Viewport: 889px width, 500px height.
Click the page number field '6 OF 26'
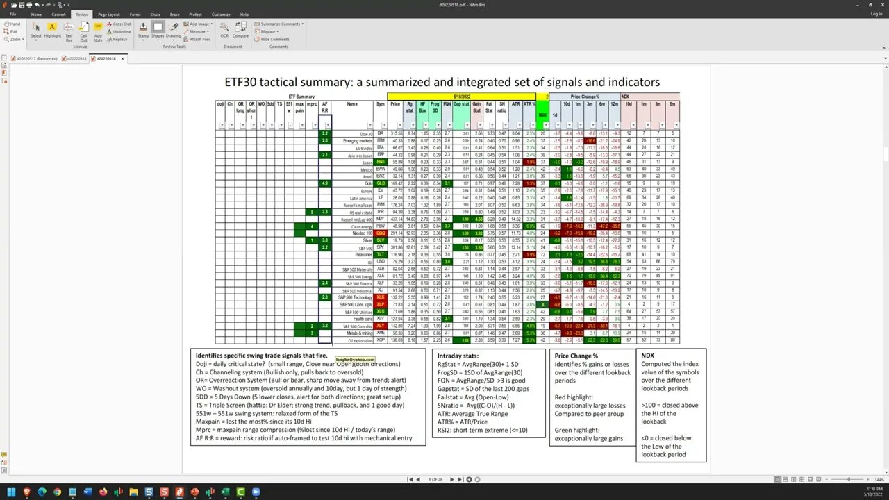pos(435,479)
